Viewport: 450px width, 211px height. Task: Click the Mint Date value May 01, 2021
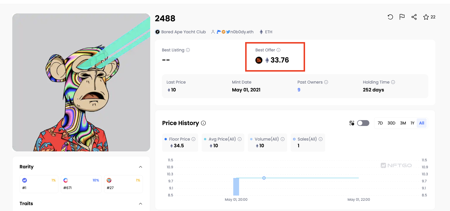tap(246, 90)
